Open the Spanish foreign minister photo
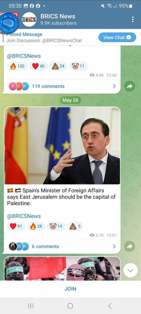The image size is (141, 314). click(x=62, y=146)
